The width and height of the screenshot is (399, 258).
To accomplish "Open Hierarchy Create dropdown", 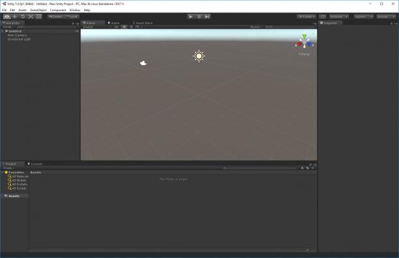I will (8, 27).
